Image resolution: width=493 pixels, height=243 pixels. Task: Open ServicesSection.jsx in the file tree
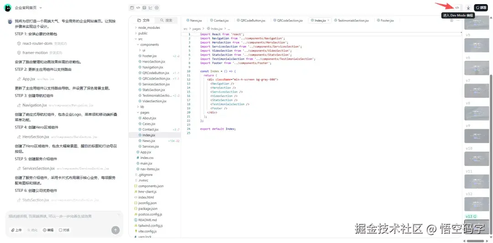[155, 84]
